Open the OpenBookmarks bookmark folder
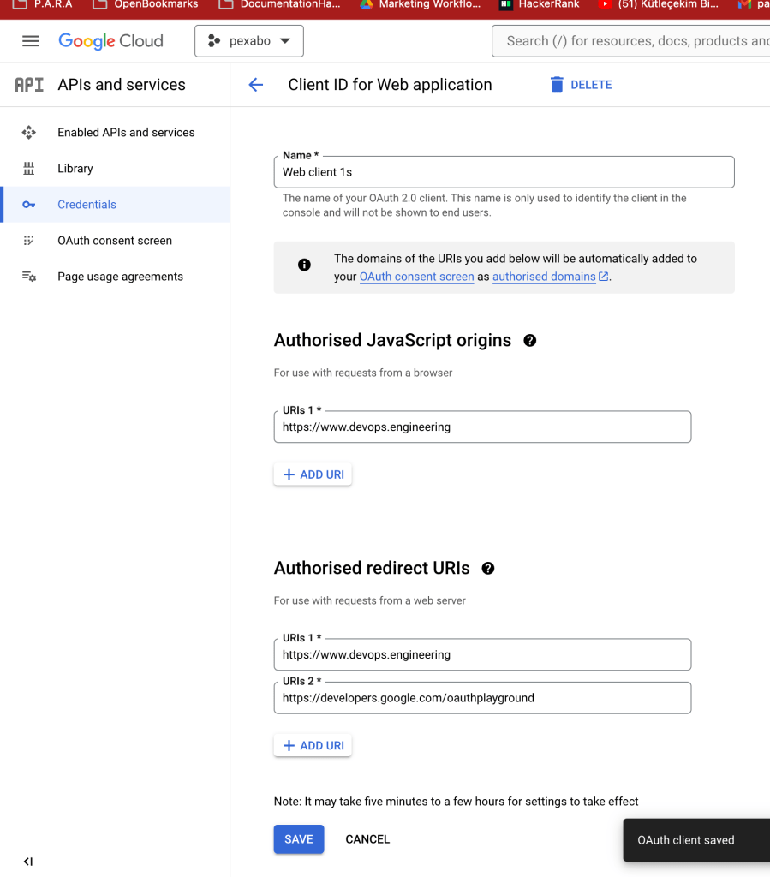770x877 pixels. point(146,4)
